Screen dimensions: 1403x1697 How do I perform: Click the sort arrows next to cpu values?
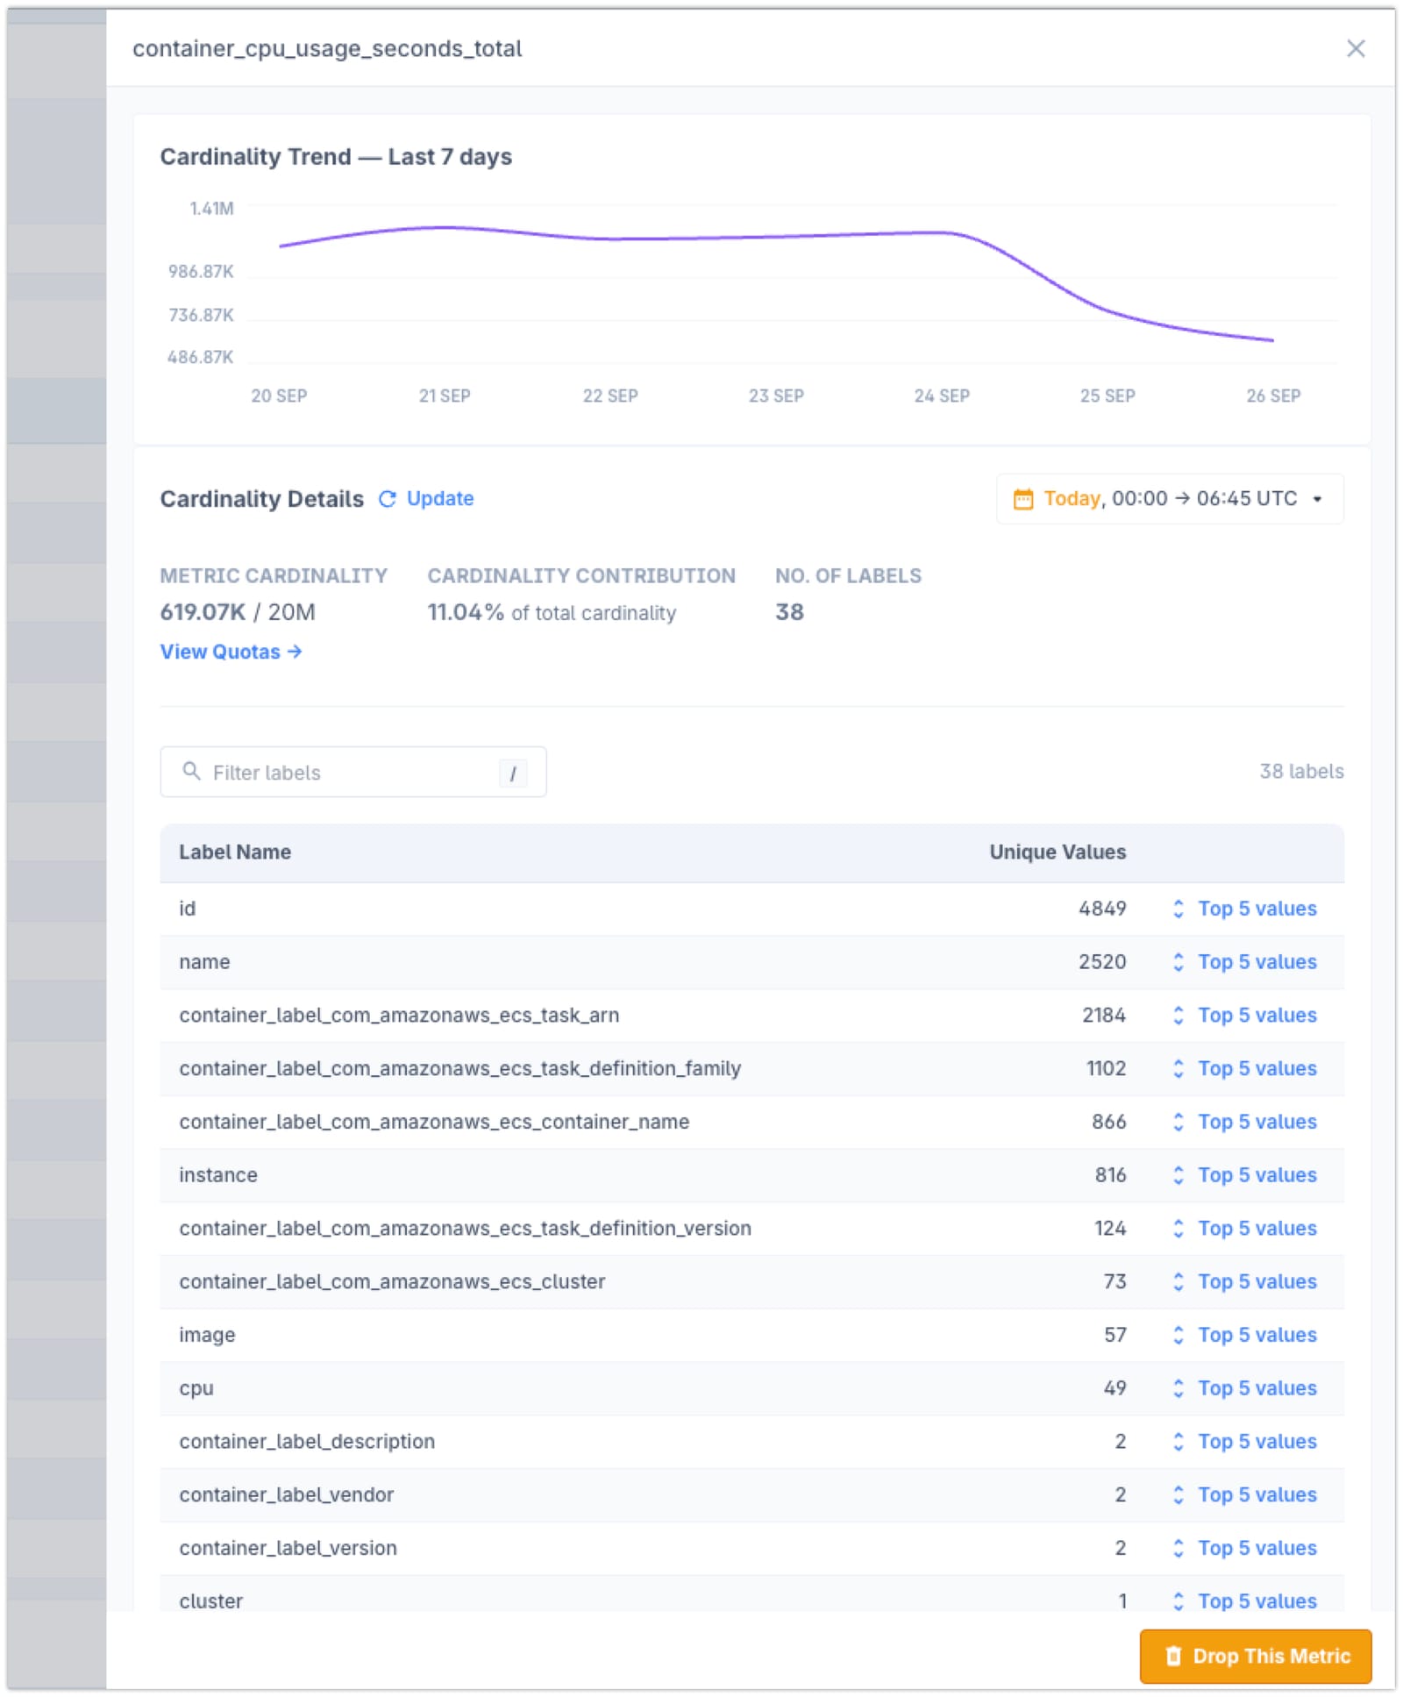pyautogui.click(x=1179, y=1388)
